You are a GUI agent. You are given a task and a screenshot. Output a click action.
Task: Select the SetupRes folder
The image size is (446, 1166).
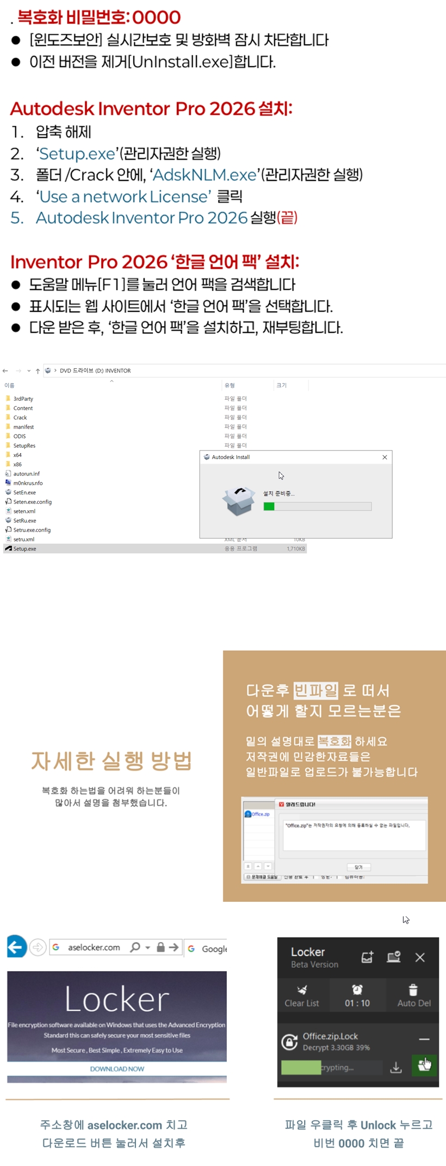click(x=21, y=445)
